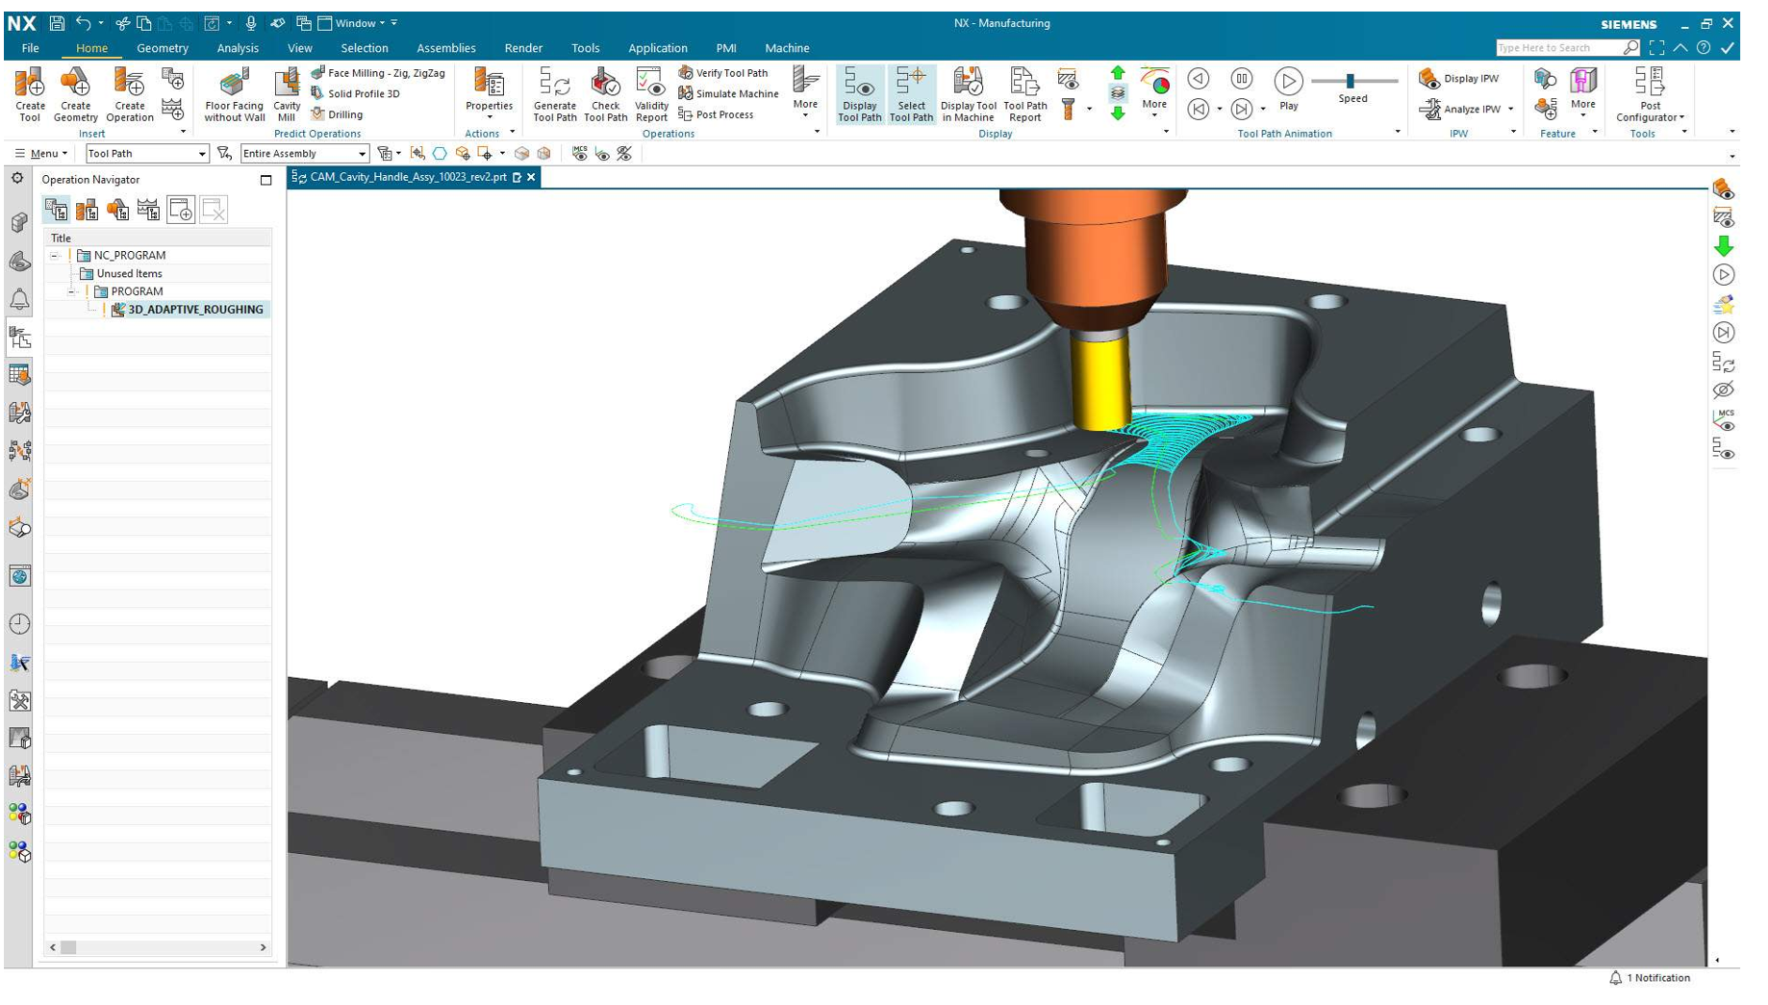This screenshot has height=1005, width=1768.
Task: Open the Tool Path filter combo box
Action: click(146, 154)
